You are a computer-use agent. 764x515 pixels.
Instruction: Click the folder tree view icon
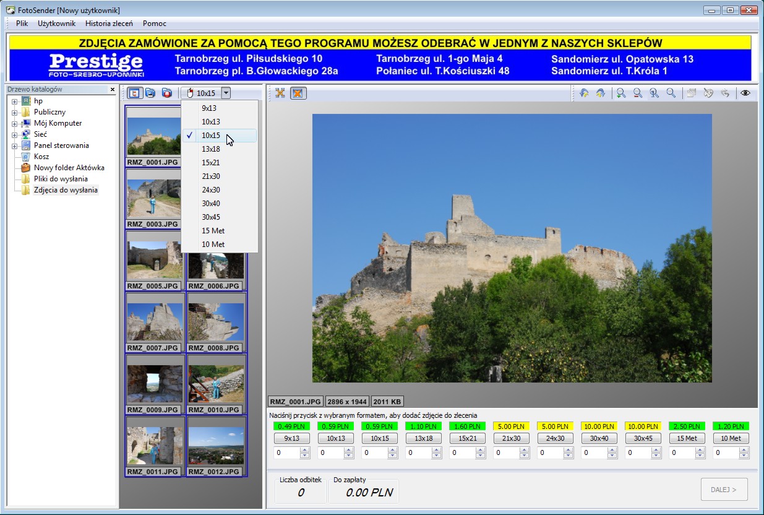pos(134,93)
